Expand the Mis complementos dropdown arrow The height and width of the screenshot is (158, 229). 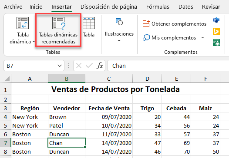point(202,38)
